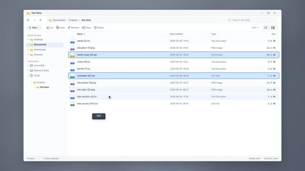Click 'sorted by name' in status bar
Image resolution: width=305 pixels, height=171 pixels.
point(271,158)
